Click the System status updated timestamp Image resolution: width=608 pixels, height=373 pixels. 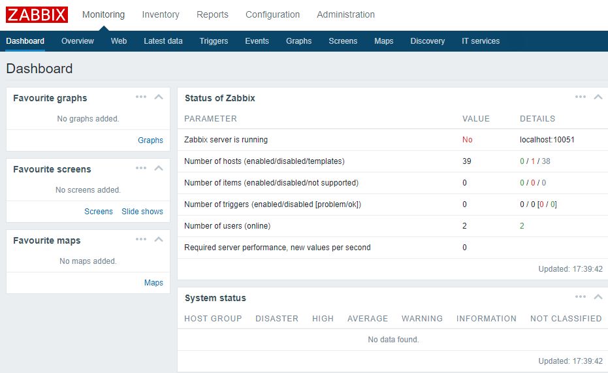(x=570, y=361)
